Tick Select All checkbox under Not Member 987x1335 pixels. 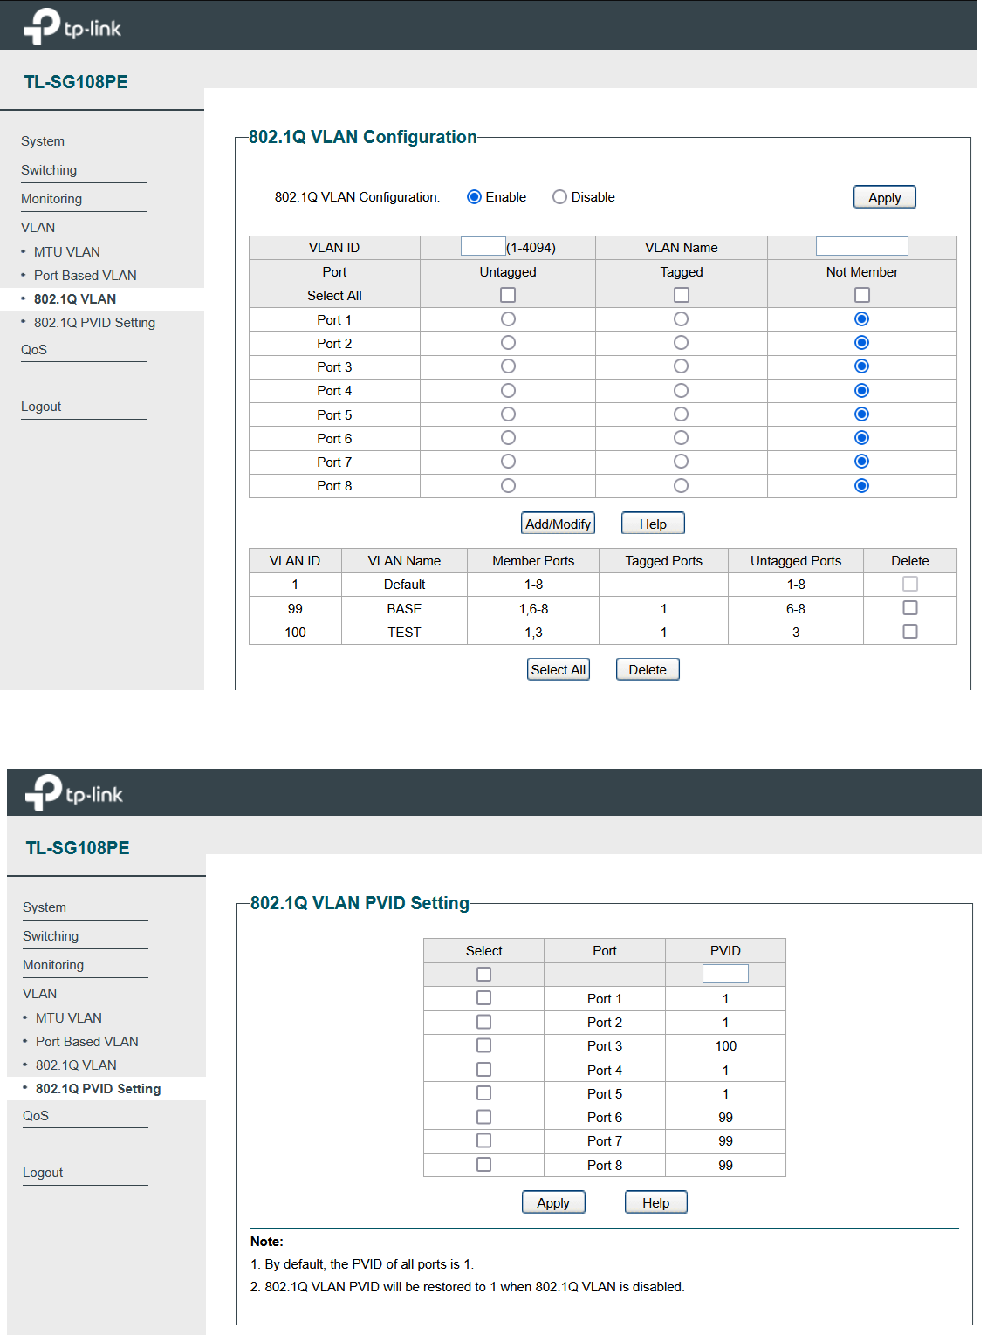coord(862,296)
